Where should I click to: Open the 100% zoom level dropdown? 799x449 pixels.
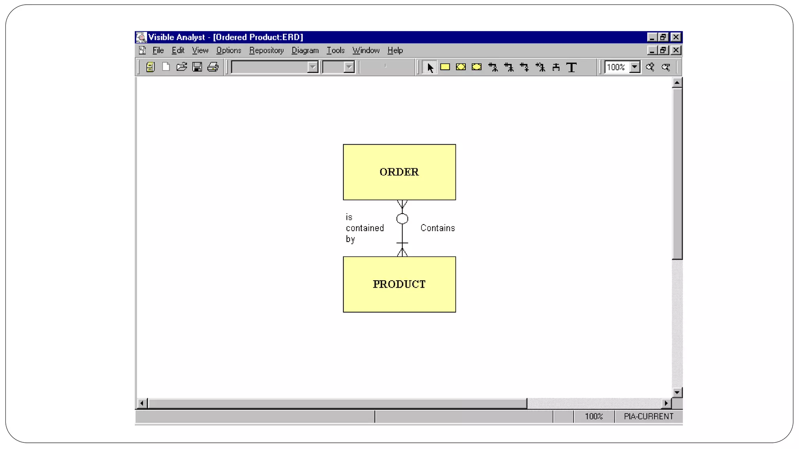pyautogui.click(x=635, y=67)
